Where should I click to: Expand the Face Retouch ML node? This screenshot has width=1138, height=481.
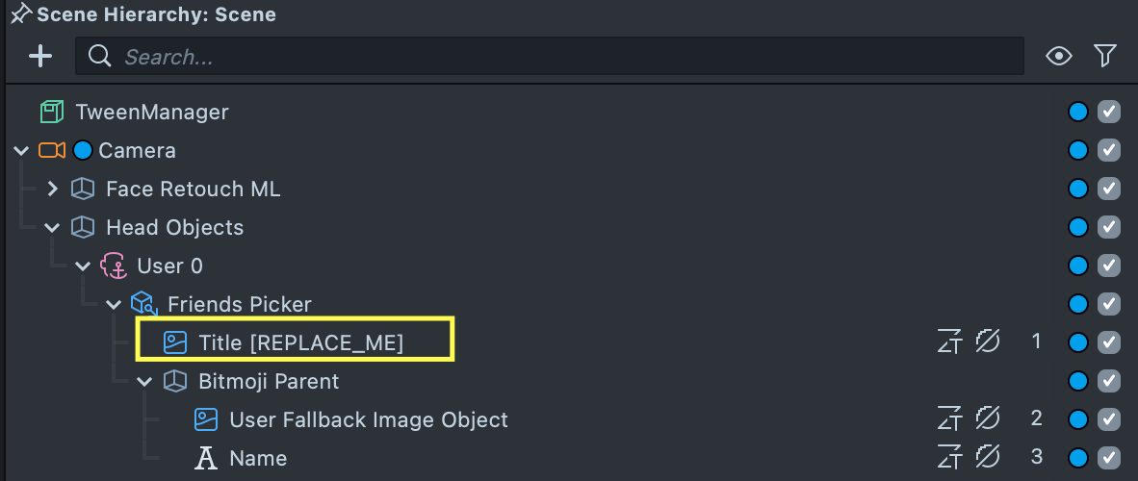coord(53,190)
